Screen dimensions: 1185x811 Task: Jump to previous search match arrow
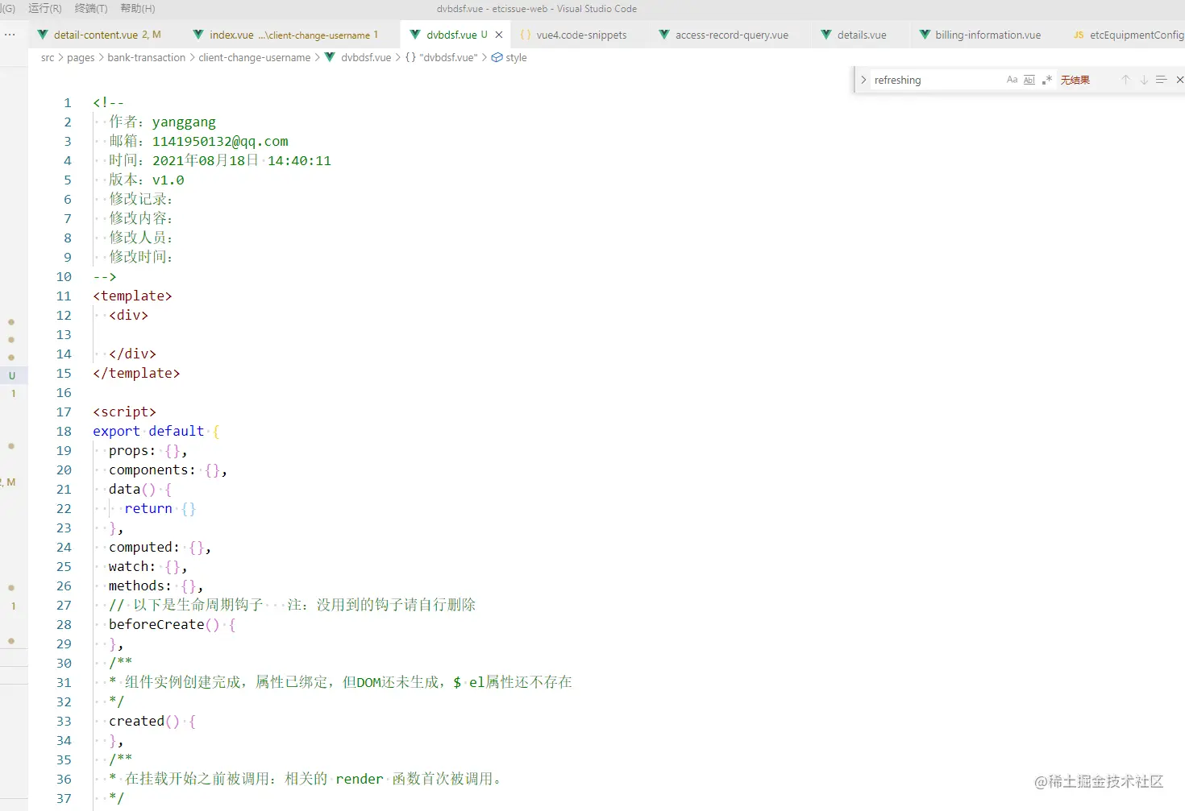pos(1126,79)
